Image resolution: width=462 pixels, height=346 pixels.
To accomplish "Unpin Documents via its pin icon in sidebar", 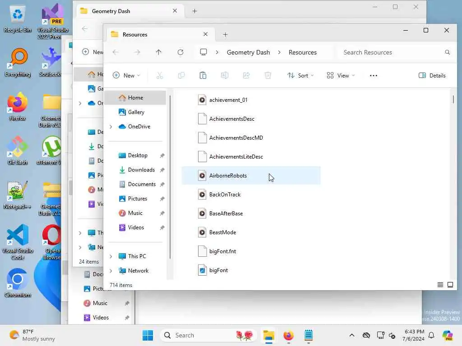I will (x=162, y=184).
